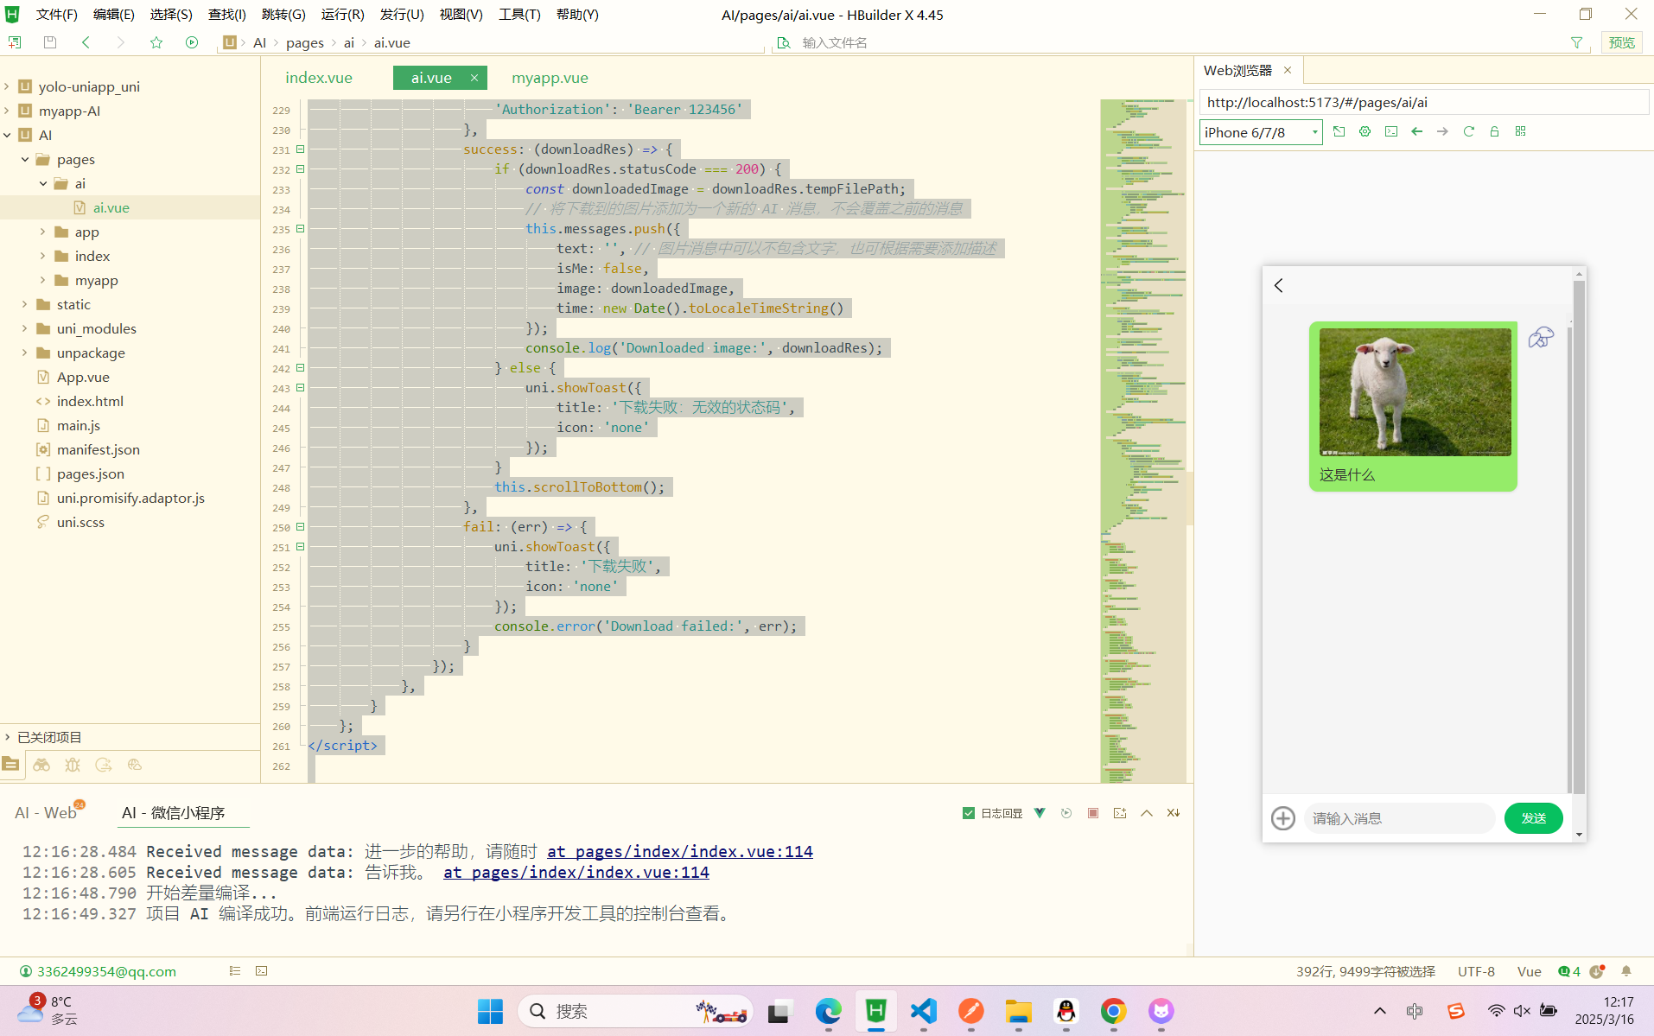Open QQ penguin app from taskbar
Viewport: 1654px width, 1036px height.
coord(1066,1011)
